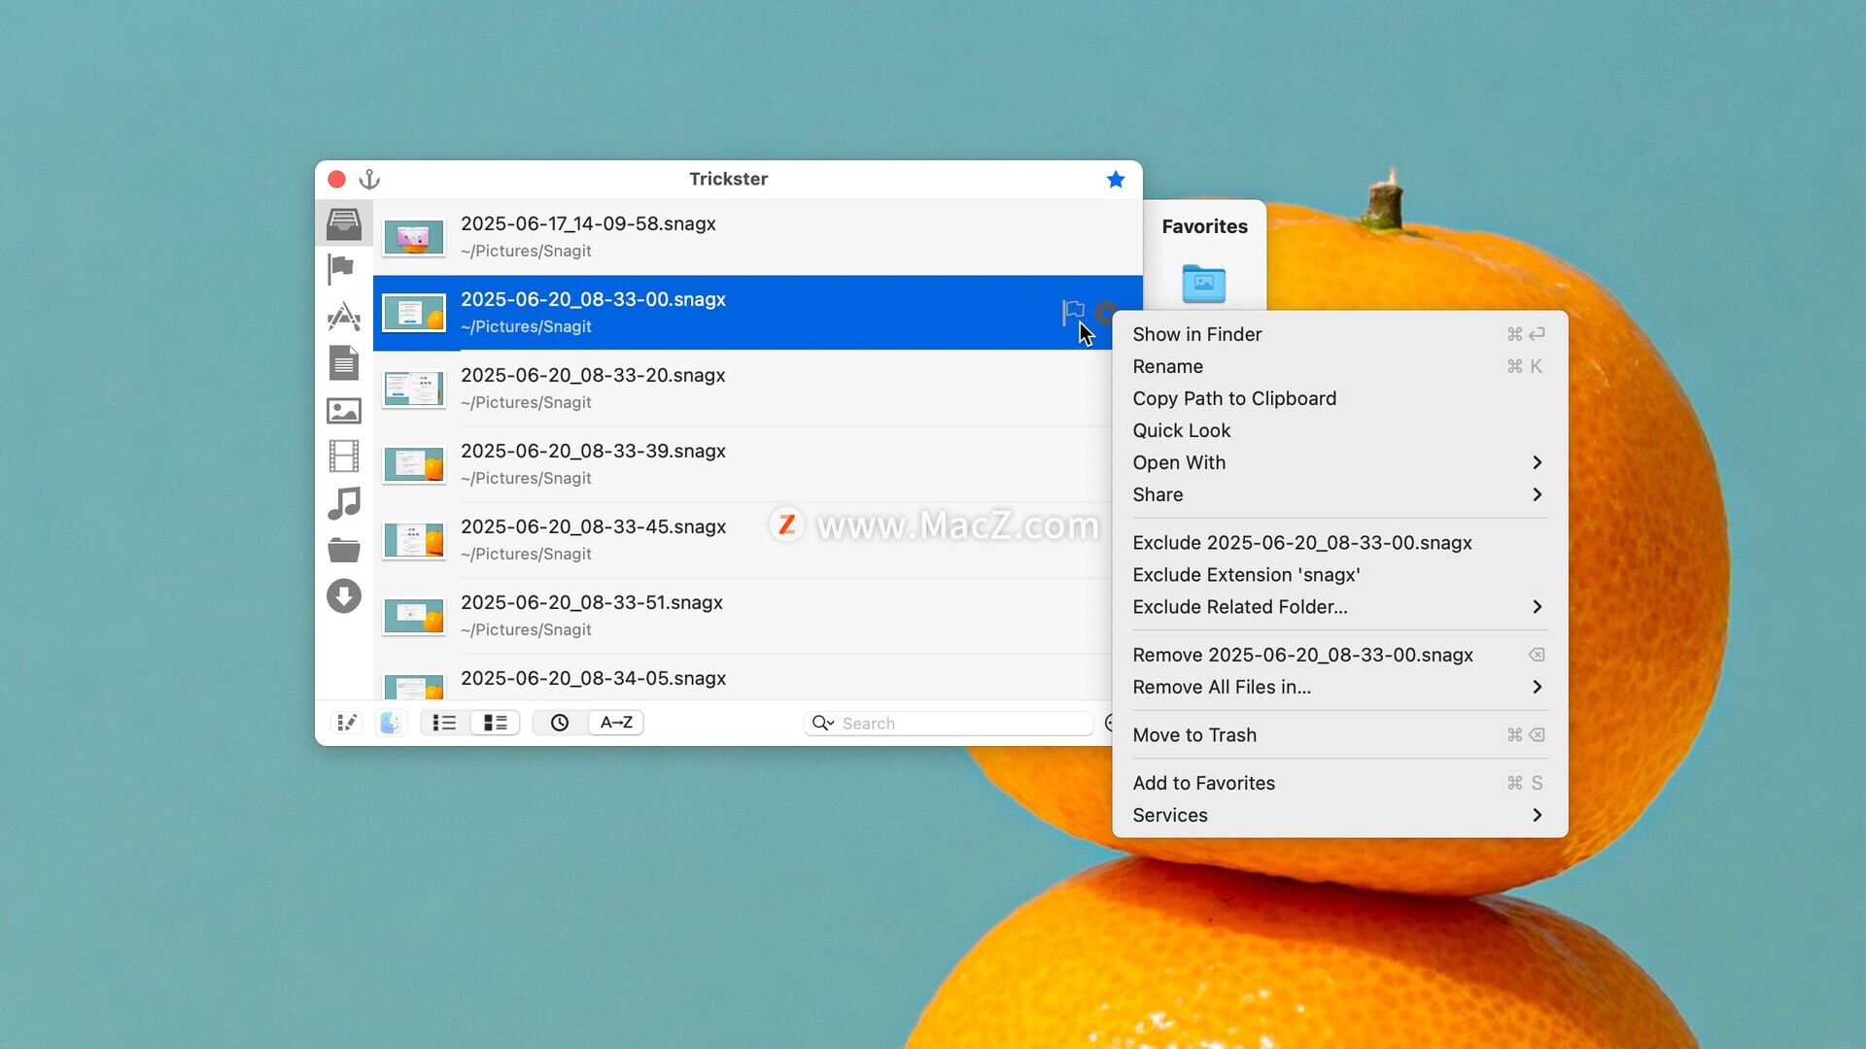This screenshot has height=1049, width=1866.
Task: Open the Pictures folder in Favorites
Action: coord(1204,284)
